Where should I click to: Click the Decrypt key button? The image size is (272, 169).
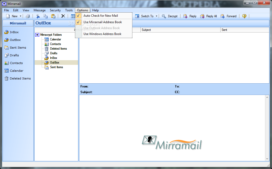tap(170, 16)
